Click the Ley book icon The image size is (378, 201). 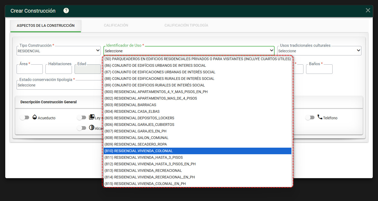[x=92, y=117]
